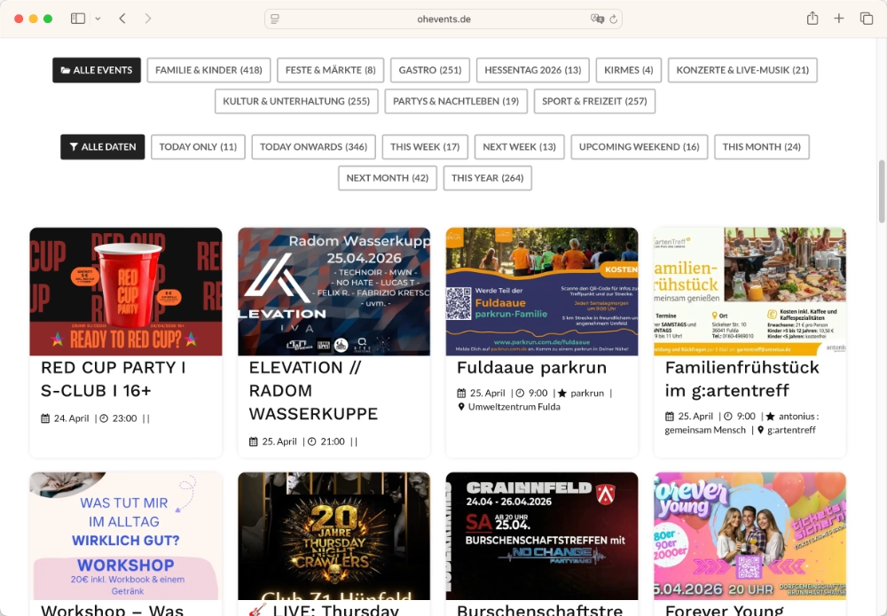The image size is (887, 616).
Task: Open the Share icon in toolbar
Action: (812, 19)
